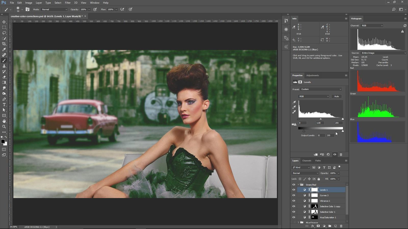Click the Auto button in Levels
Viewport: 408px width, 229px height.
point(336,96)
